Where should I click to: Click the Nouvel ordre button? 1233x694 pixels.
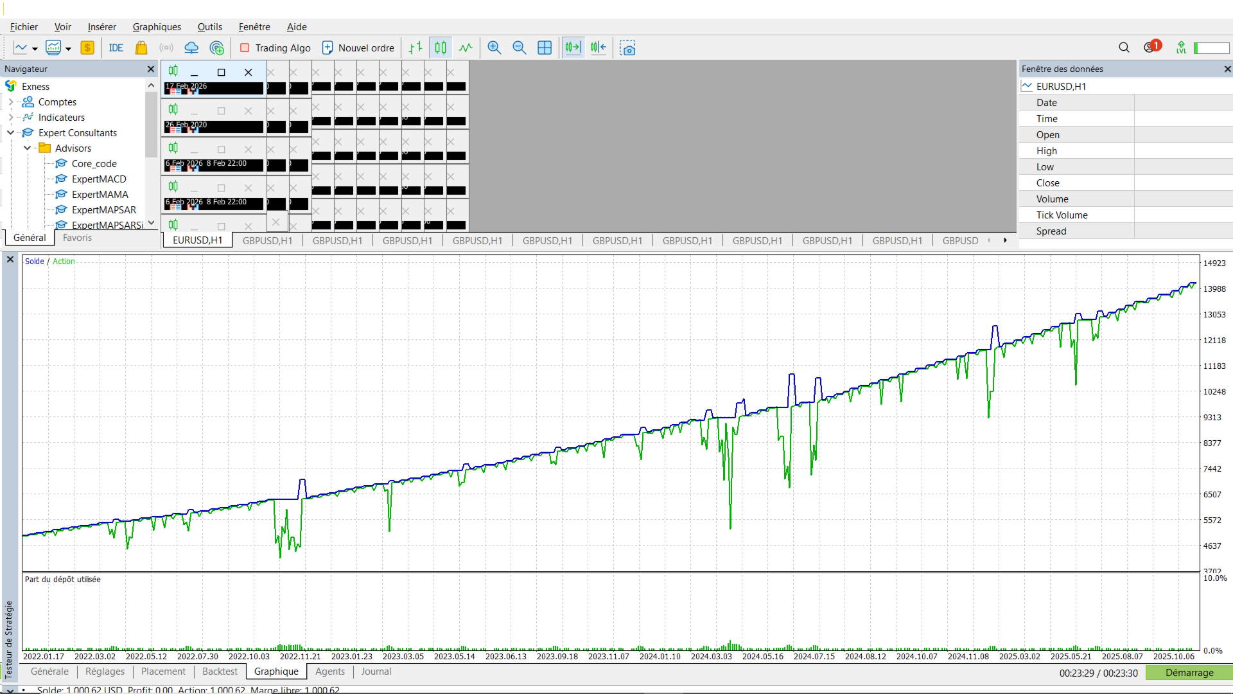coord(358,48)
